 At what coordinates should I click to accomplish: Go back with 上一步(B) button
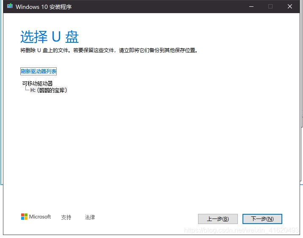tap(218, 219)
